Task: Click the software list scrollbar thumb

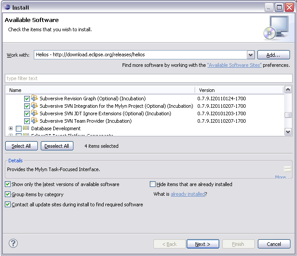Action: pyautogui.click(x=288, y=115)
